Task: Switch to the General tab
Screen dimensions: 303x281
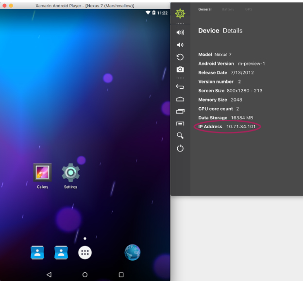Action: tap(205, 9)
